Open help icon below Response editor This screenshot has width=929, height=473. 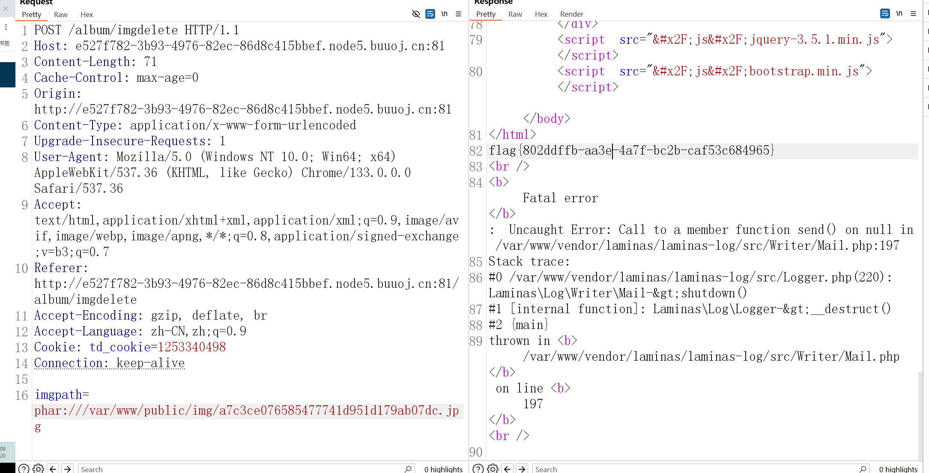pyautogui.click(x=478, y=469)
